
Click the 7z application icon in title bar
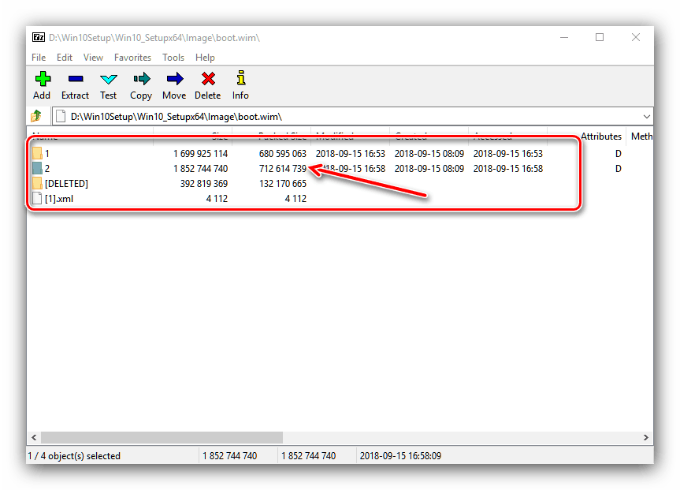pyautogui.click(x=38, y=37)
